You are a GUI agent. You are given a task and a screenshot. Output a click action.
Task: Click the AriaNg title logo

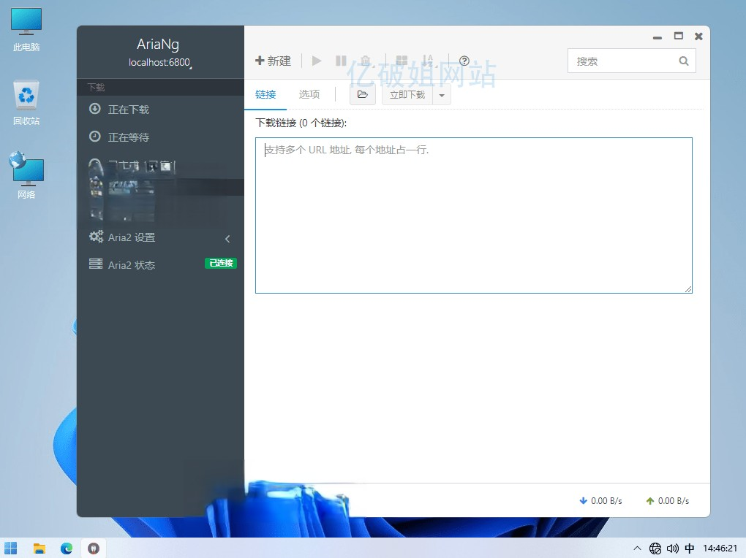[x=158, y=45]
